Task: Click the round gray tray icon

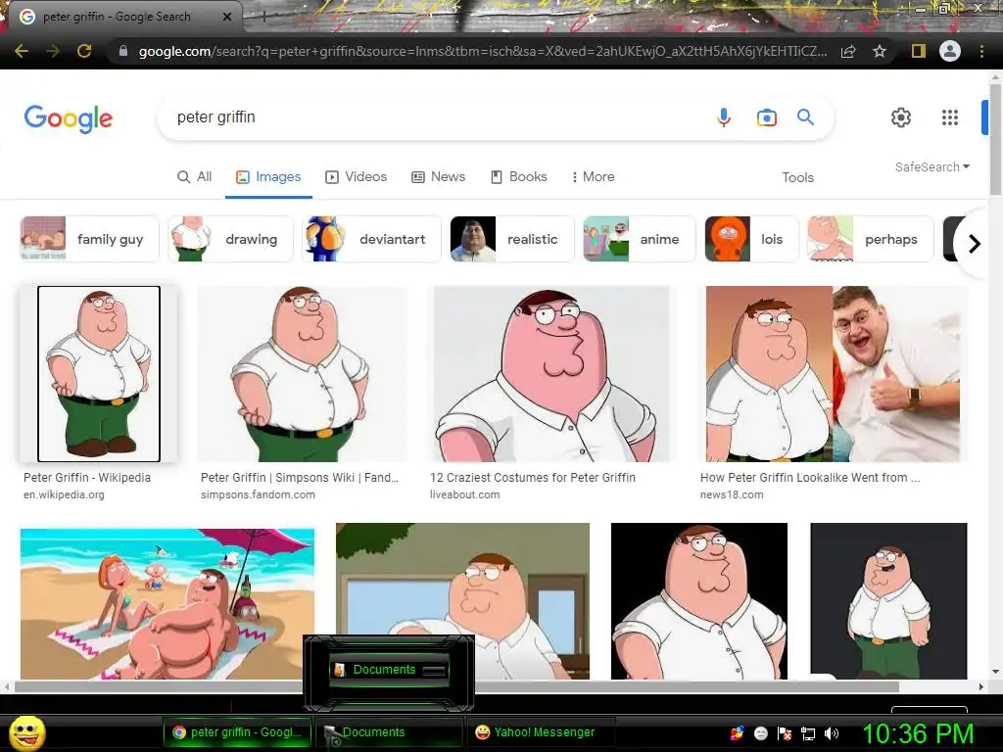Action: coord(760,733)
